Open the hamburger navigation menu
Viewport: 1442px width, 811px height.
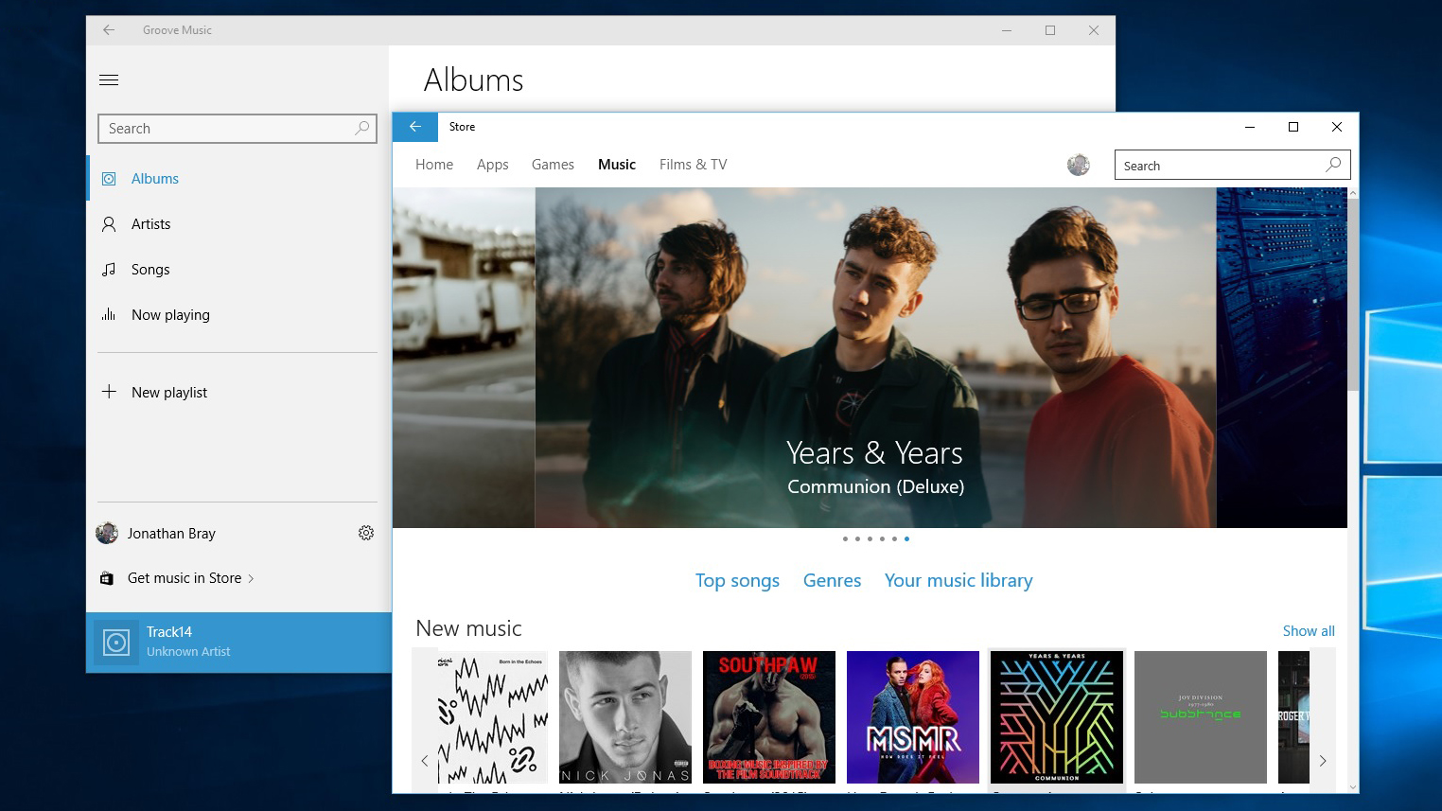point(109,79)
